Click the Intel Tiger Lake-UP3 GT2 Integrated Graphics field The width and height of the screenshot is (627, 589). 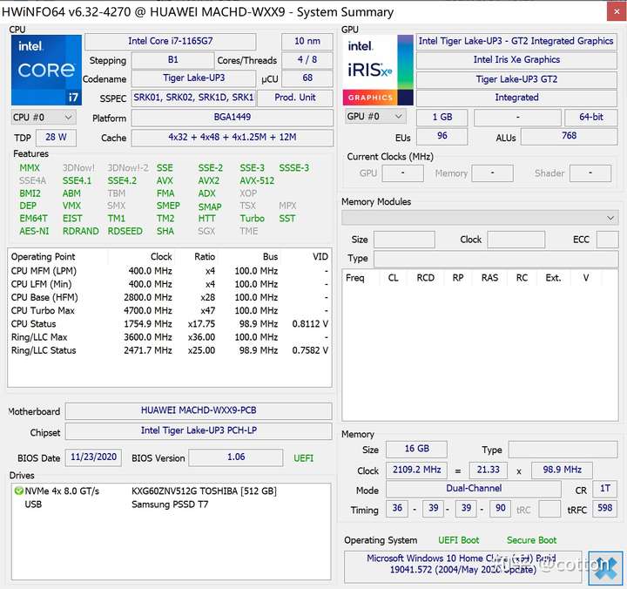click(x=516, y=41)
